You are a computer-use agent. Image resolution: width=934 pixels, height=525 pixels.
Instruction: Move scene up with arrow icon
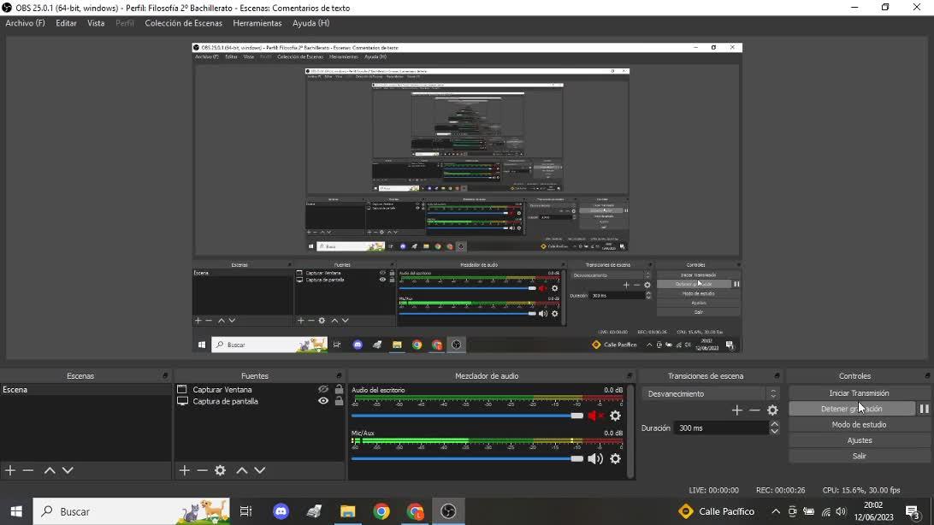pos(50,470)
